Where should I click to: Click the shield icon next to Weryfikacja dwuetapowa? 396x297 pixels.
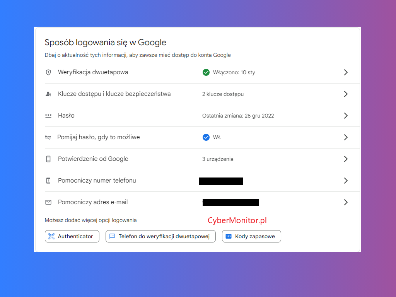pos(48,72)
